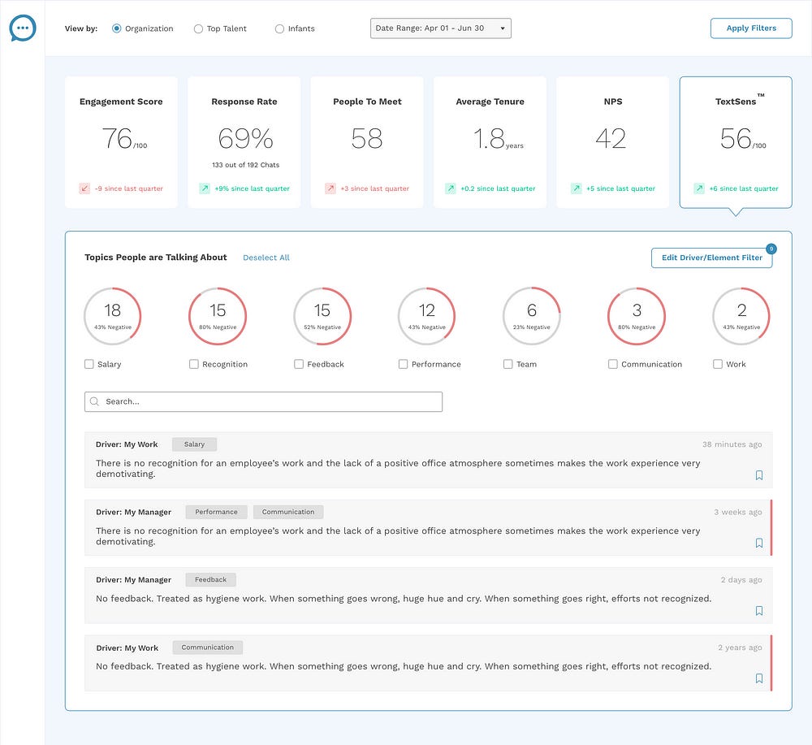This screenshot has width=812, height=745.
Task: Click Edit Driver/Element Filter button
Action: pos(712,258)
